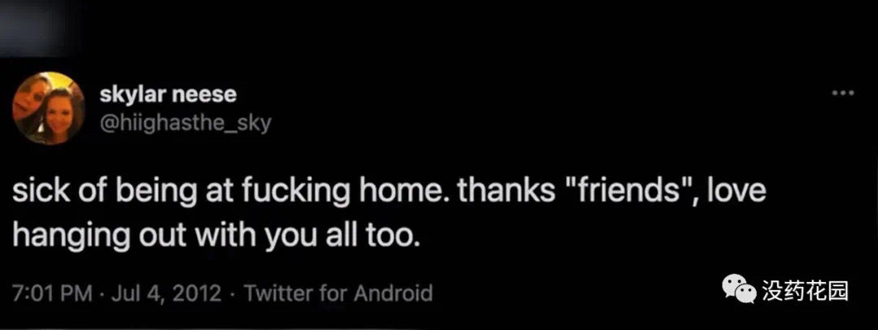Open the three-dot more options menu
Image resolution: width=878 pixels, height=330 pixels.
[843, 93]
